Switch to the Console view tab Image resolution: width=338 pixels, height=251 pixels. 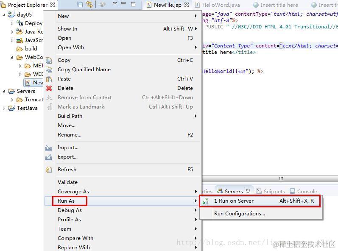(x=304, y=191)
